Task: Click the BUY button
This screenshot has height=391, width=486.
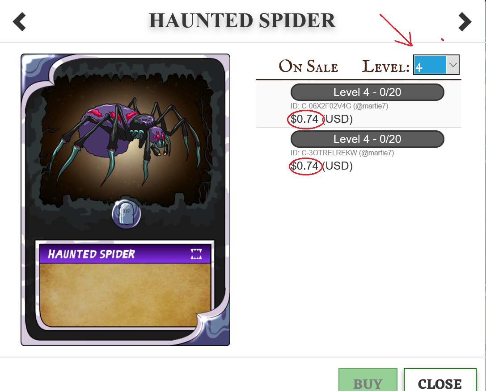Action: [368, 380]
